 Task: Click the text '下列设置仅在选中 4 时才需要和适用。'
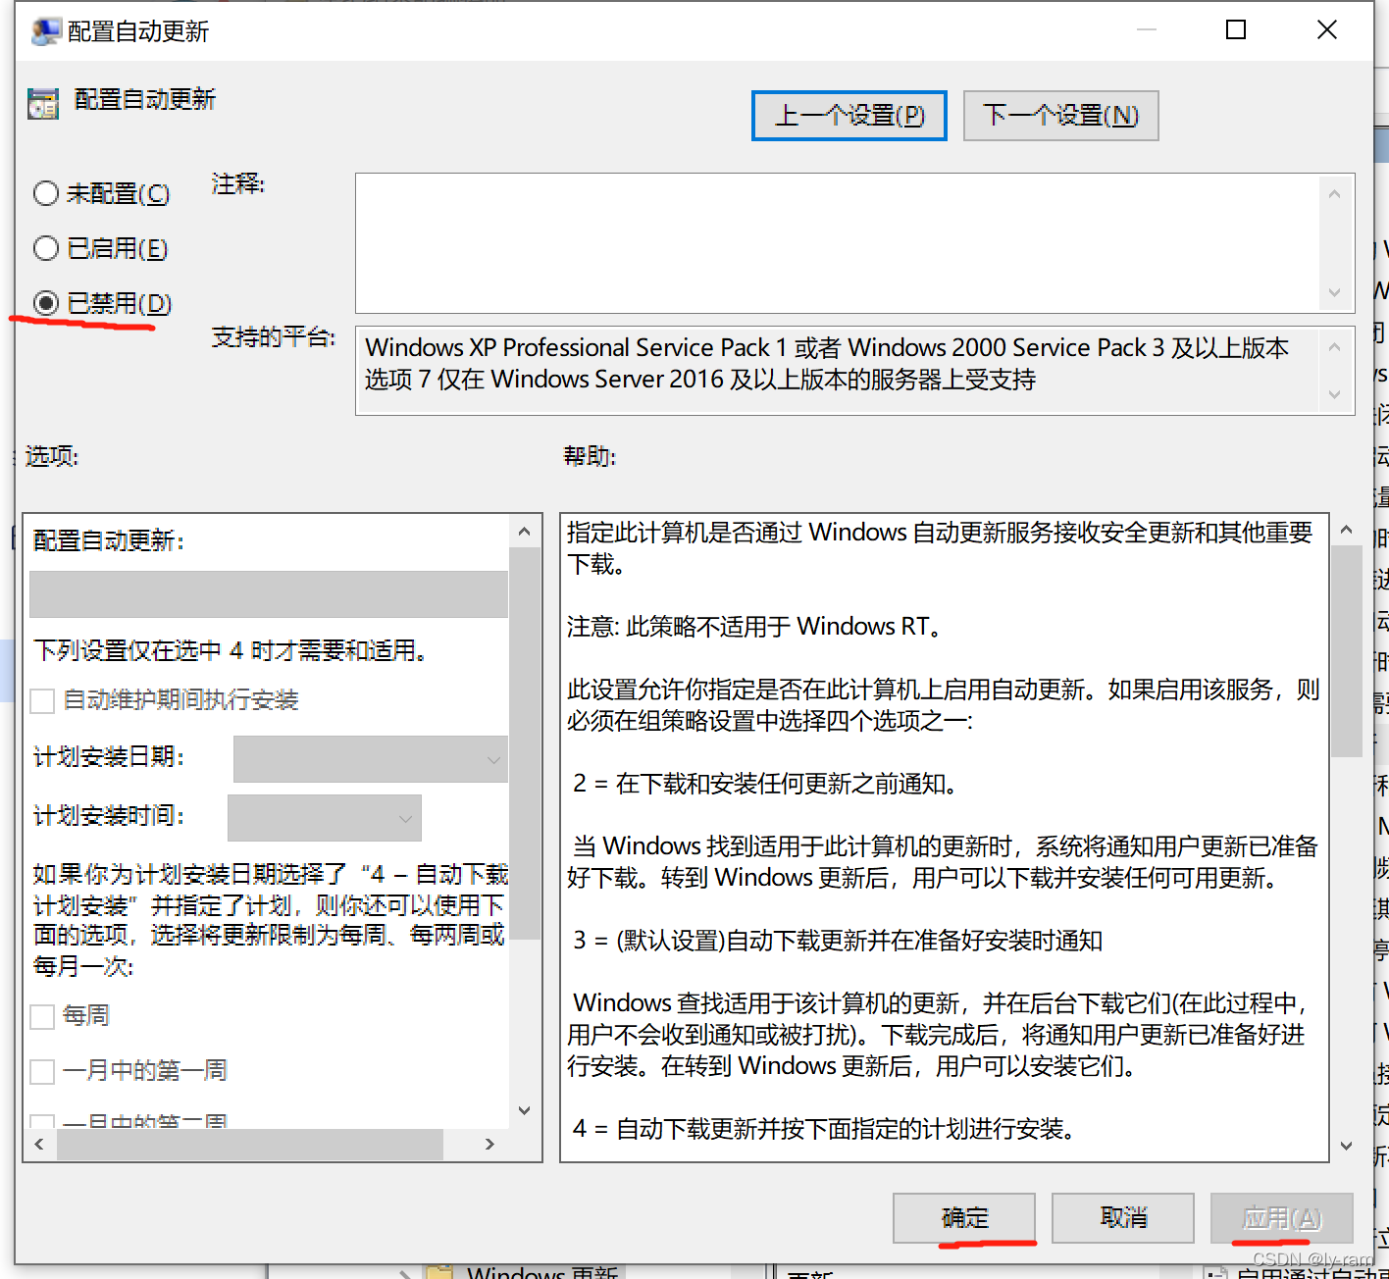point(230,650)
